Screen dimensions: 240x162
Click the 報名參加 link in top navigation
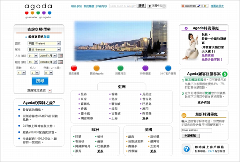point(77,6)
